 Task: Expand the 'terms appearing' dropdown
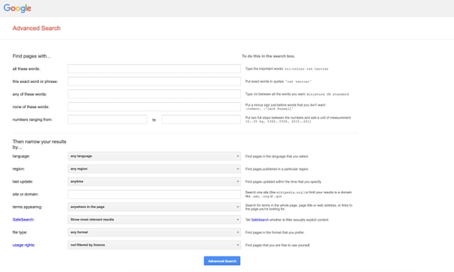pos(154,207)
